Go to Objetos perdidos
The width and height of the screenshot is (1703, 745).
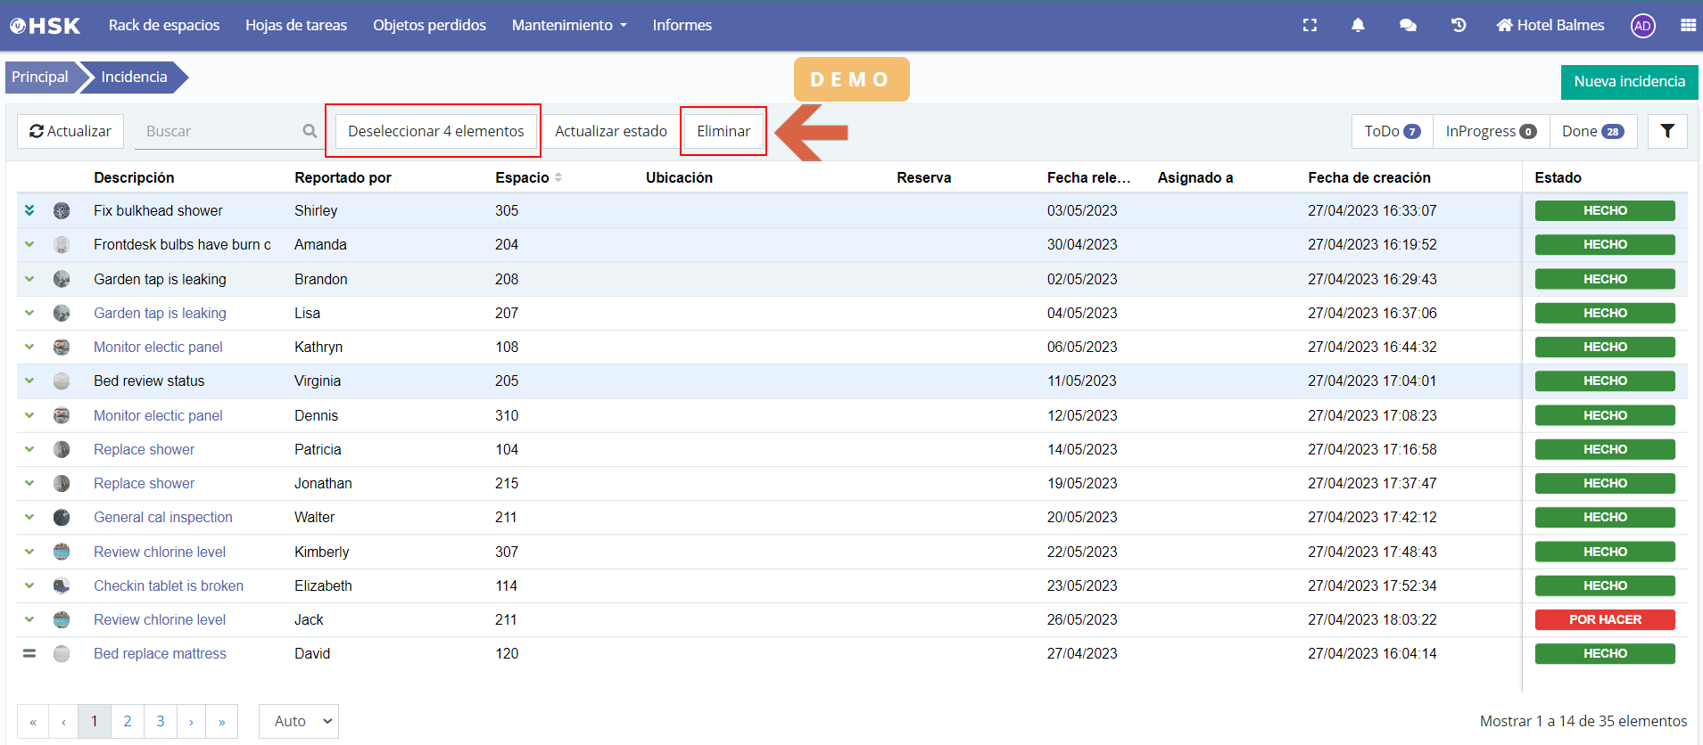(x=429, y=25)
